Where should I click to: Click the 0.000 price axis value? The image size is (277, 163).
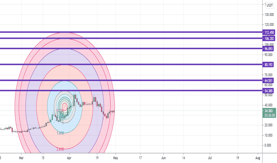tap(268, 145)
